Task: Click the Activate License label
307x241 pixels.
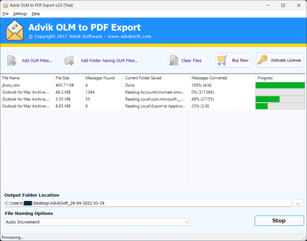Action: click(286, 60)
